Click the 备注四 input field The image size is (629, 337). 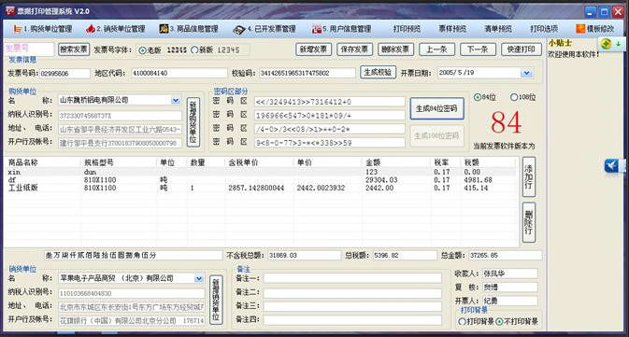click(x=352, y=320)
